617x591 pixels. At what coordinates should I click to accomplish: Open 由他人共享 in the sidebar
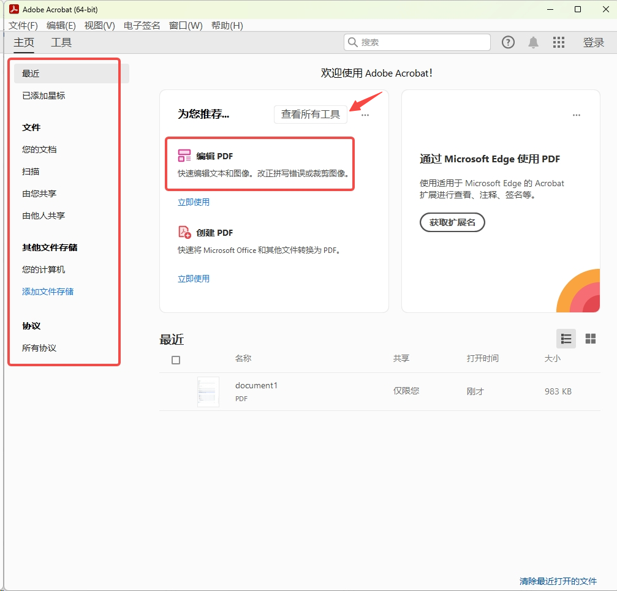click(x=44, y=216)
